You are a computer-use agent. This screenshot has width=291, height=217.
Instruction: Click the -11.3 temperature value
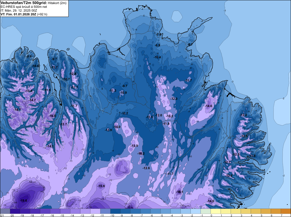click(x=112, y=91)
